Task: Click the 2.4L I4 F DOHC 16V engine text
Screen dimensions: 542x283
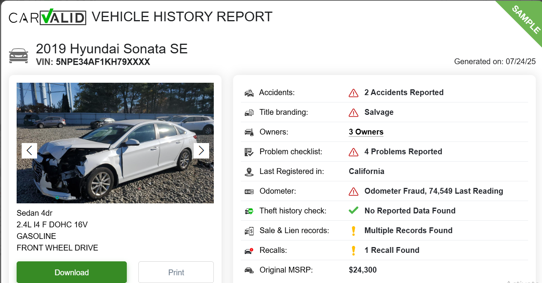Action: [x=52, y=225]
